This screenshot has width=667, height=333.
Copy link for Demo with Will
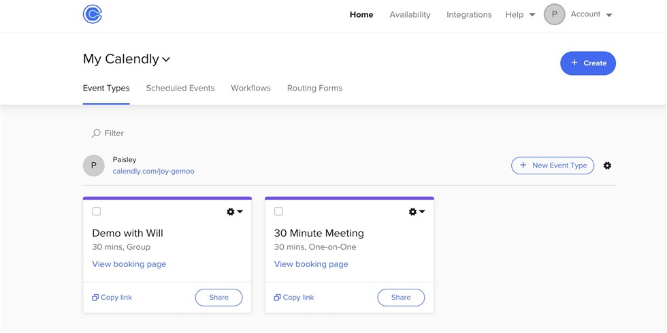click(x=112, y=297)
